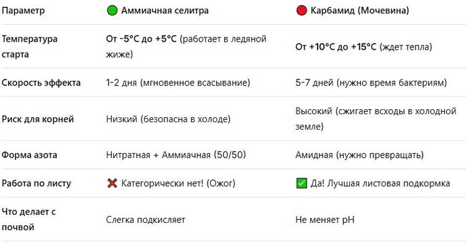Click the red cross before Категорически нет
This screenshot has width=466, height=242.
click(112, 183)
